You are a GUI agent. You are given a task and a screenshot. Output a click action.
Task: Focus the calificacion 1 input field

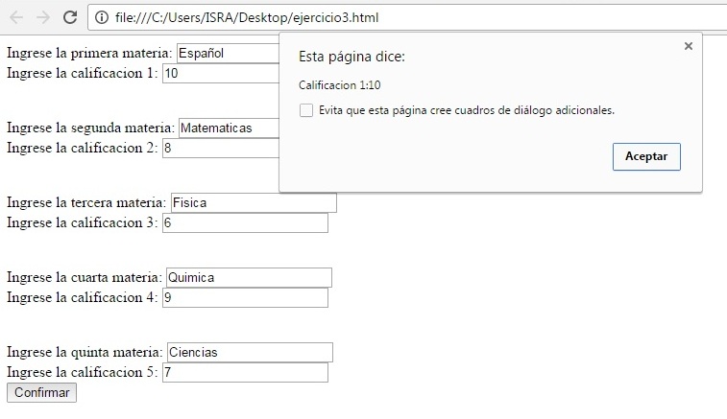tap(221, 73)
